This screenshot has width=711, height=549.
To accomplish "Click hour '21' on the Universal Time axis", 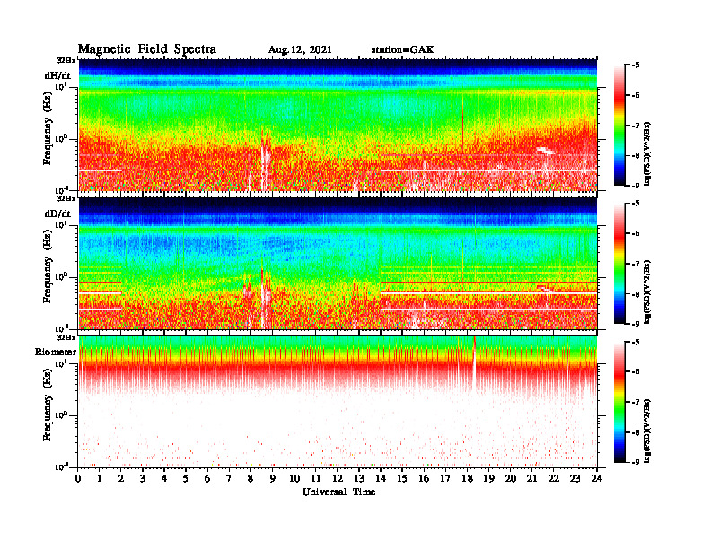I will point(531,478).
